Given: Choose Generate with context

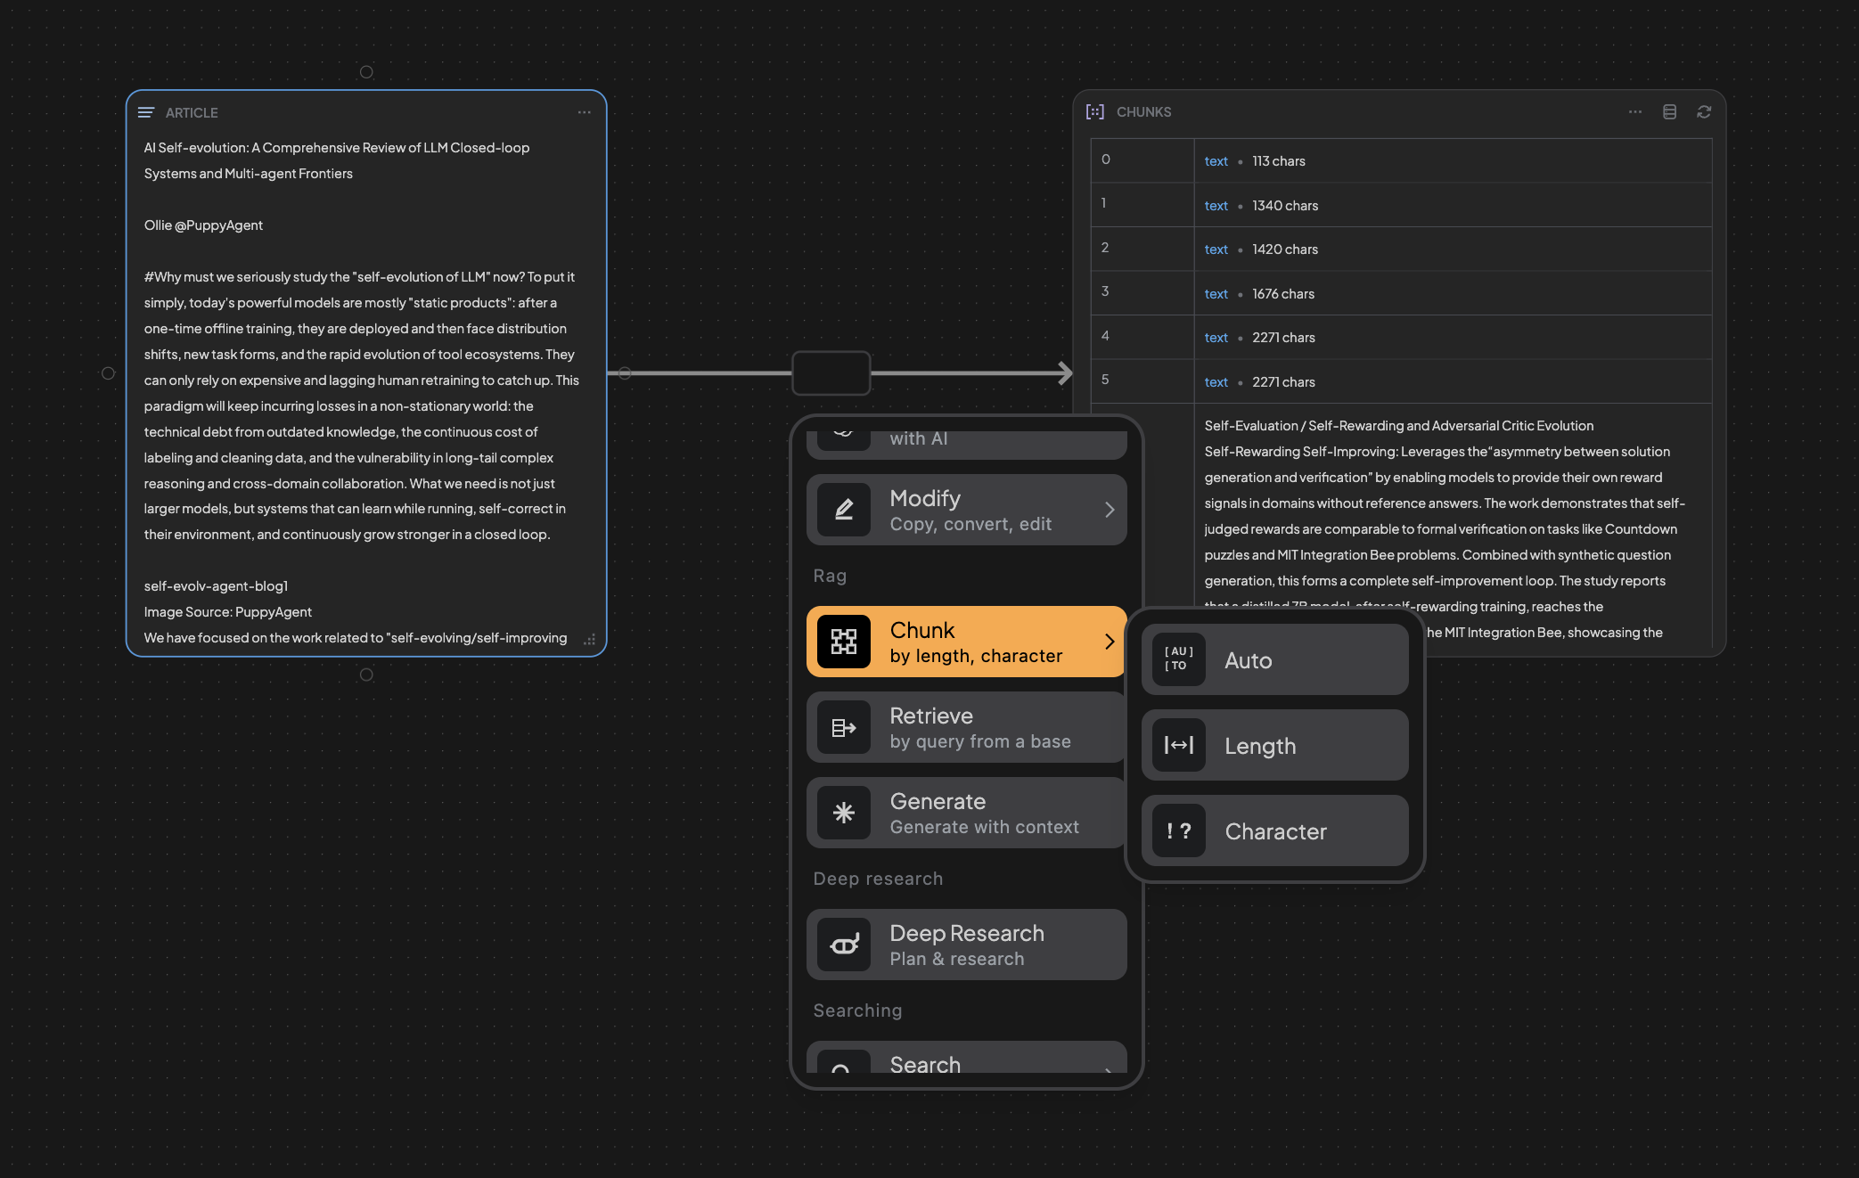Looking at the screenshot, I should tap(966, 813).
